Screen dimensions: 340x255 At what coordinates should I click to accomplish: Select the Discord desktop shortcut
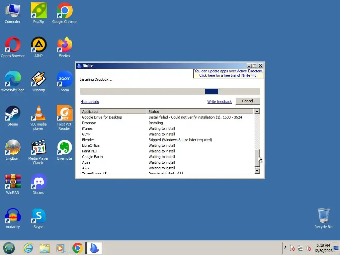tap(39, 184)
